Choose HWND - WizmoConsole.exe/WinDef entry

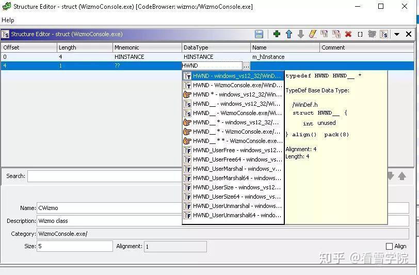click(233, 85)
